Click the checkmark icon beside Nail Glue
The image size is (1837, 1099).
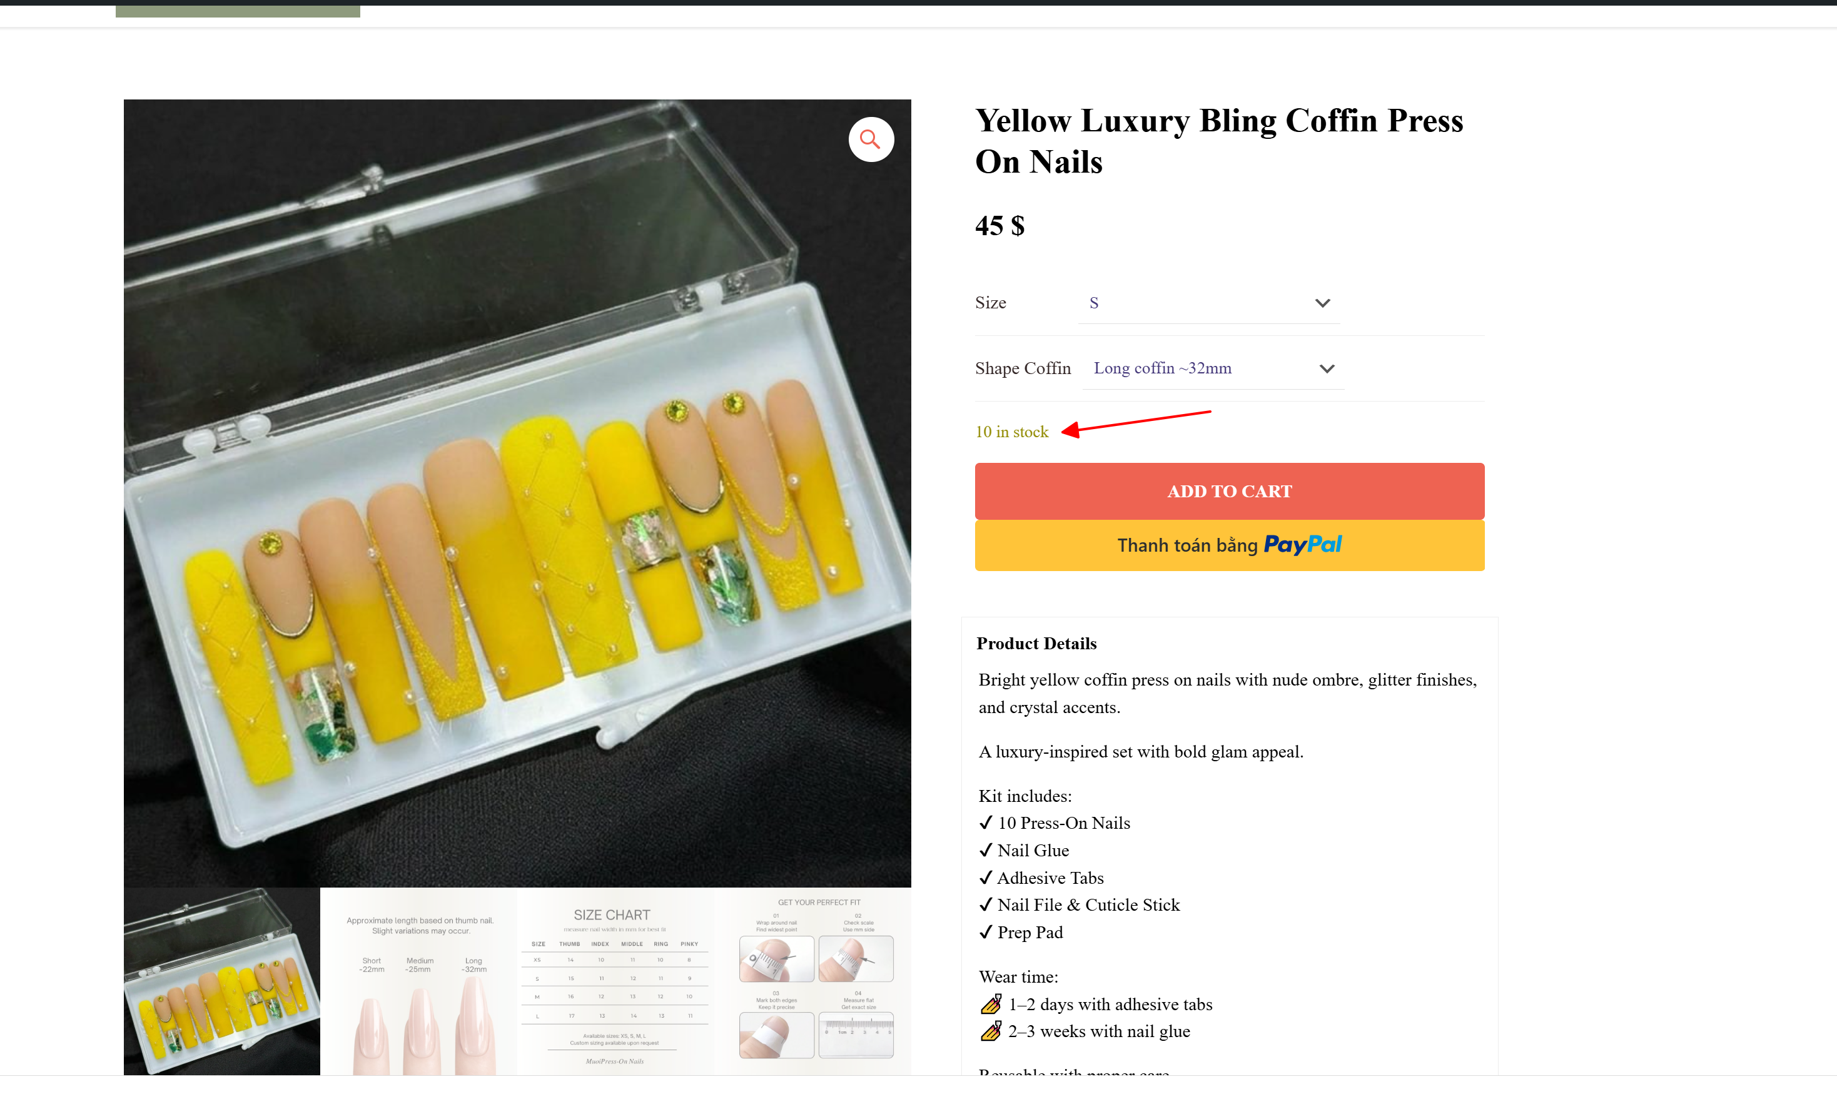tap(986, 850)
